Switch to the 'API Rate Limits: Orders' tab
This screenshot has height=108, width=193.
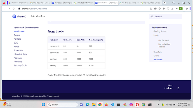[84, 3]
